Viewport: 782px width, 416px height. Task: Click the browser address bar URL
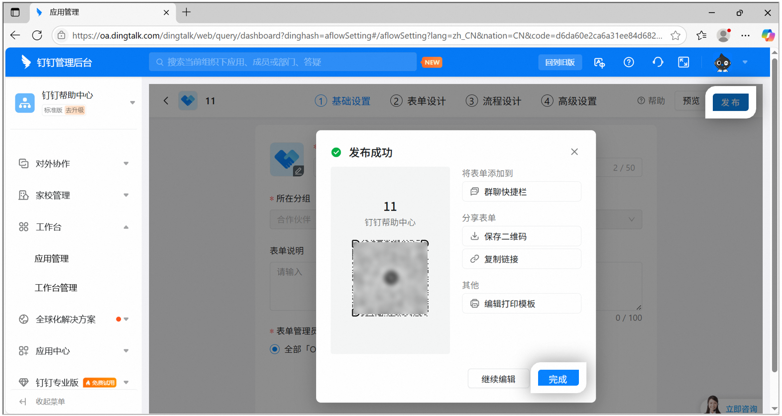367,35
